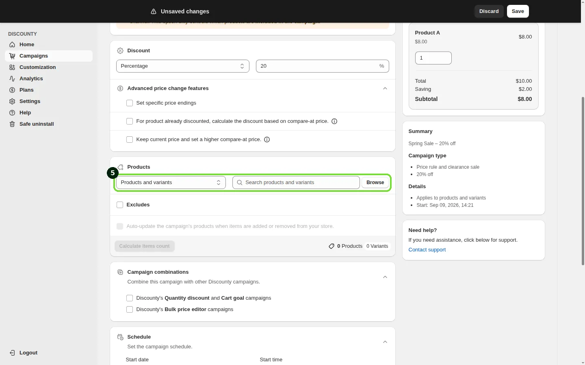The height and width of the screenshot is (365, 585).
Task: Click info icon beside higher compare-at price option
Action: 267,140
